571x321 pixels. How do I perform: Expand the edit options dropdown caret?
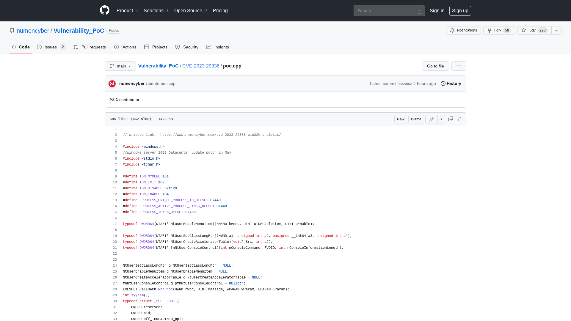[x=441, y=119]
